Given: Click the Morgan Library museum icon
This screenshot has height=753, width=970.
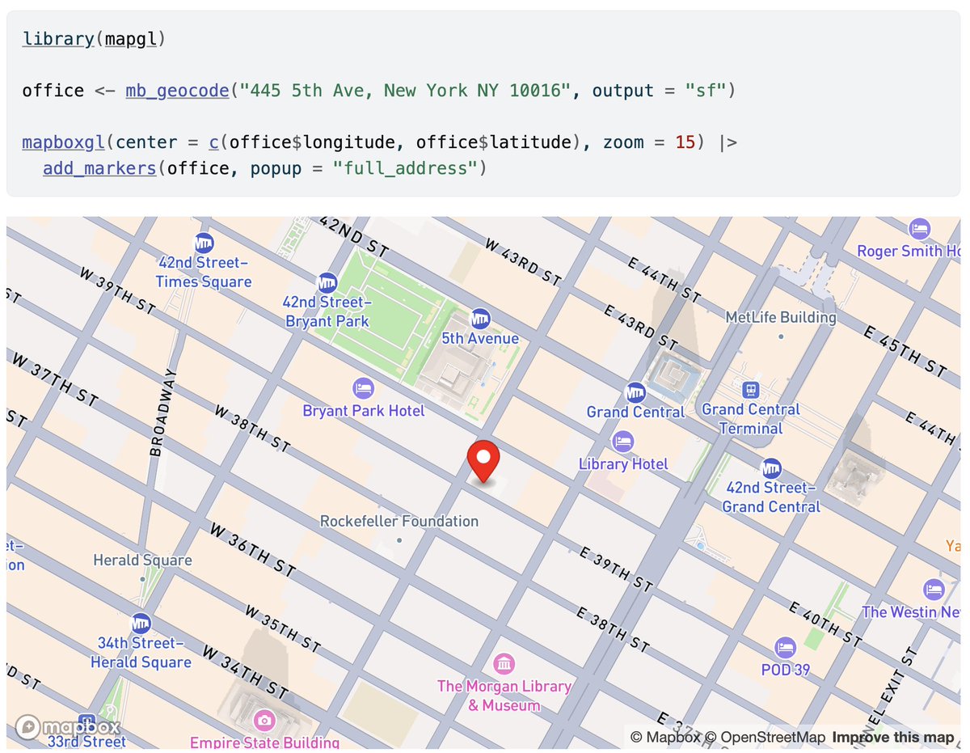Looking at the screenshot, I should (x=504, y=665).
